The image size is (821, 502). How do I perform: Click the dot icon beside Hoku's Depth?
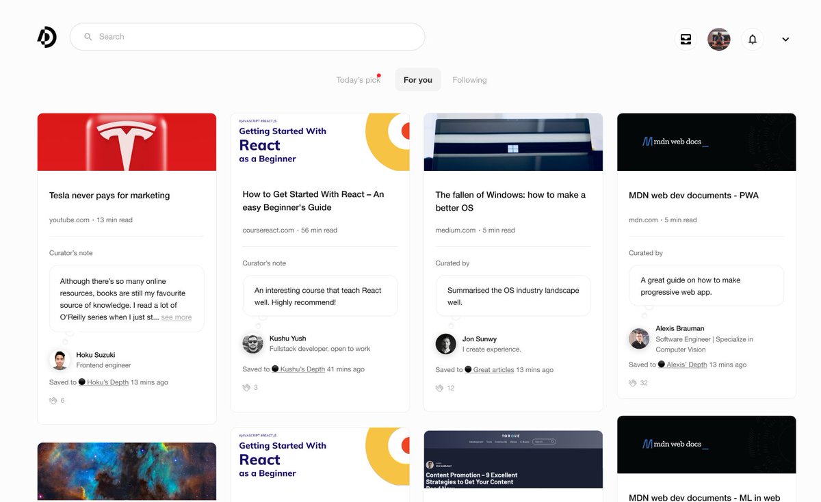(x=82, y=382)
